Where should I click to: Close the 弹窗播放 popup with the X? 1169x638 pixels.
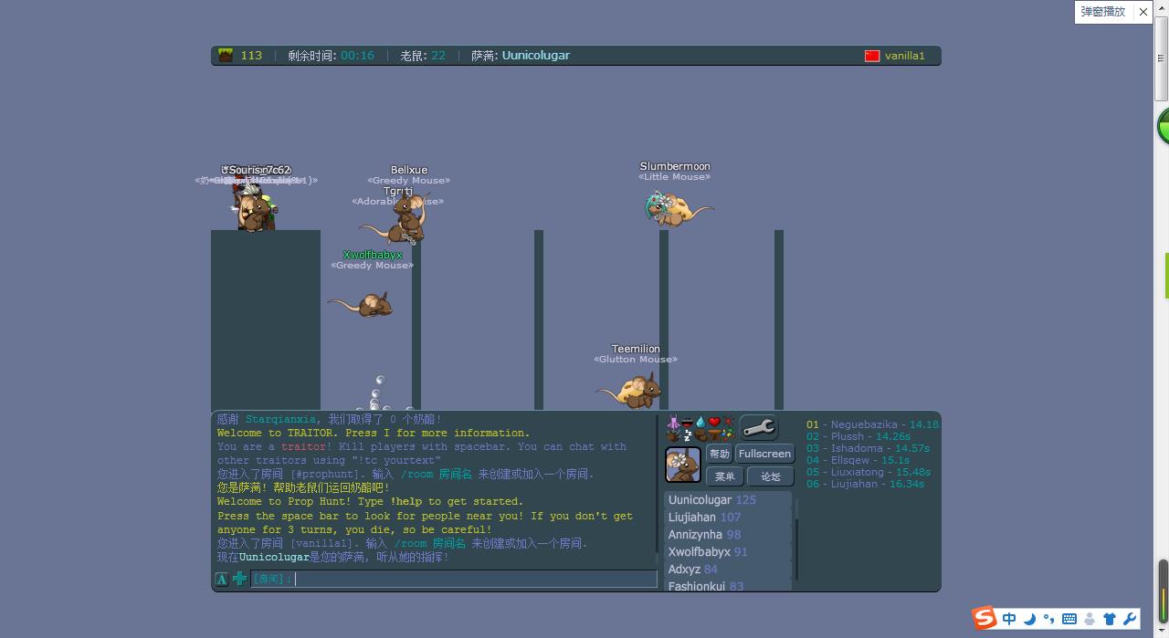coord(1143,12)
